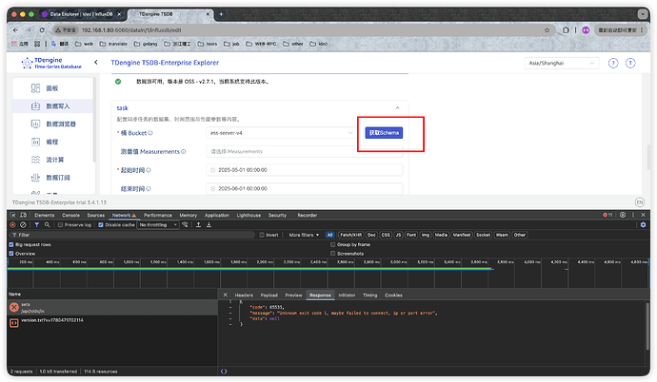The width and height of the screenshot is (657, 382).
Task: Open the 数据浏览器 sidebar item
Action: point(52,124)
